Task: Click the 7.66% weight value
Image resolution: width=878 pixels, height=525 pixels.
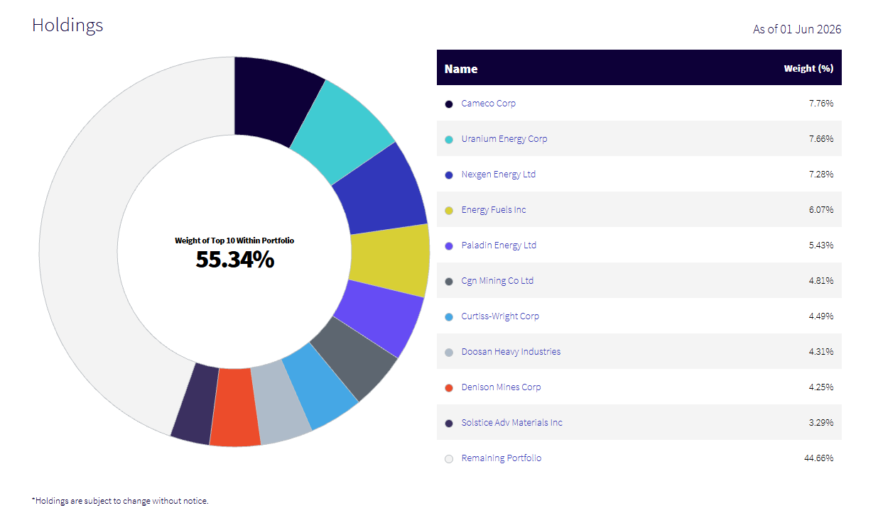Action: click(821, 139)
